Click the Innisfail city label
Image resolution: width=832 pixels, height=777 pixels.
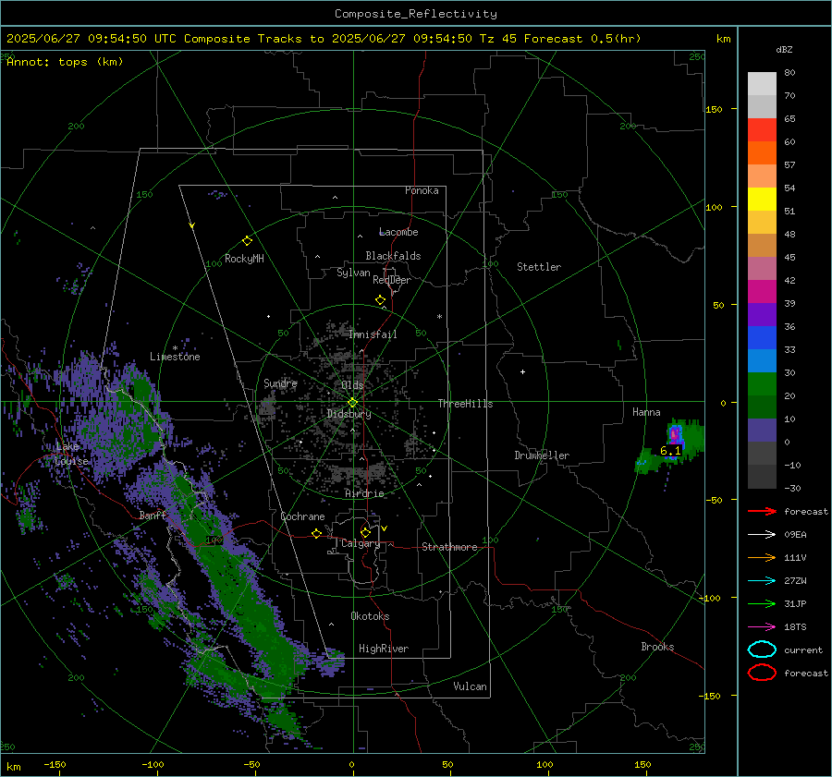click(373, 334)
